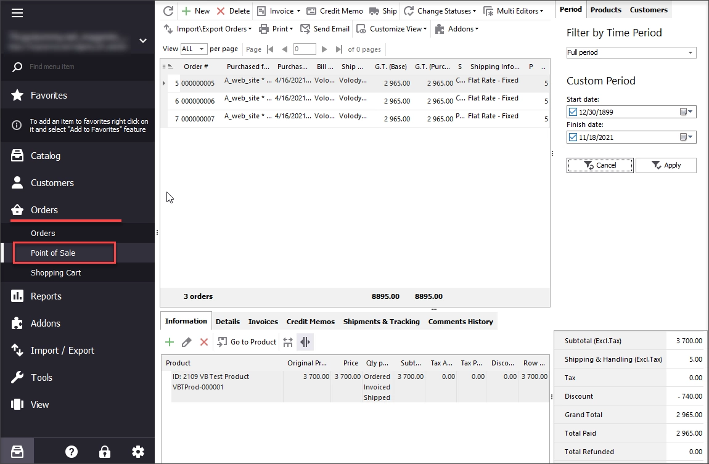Go to last page arrow
Screen dimensions: 709x464
coord(338,49)
